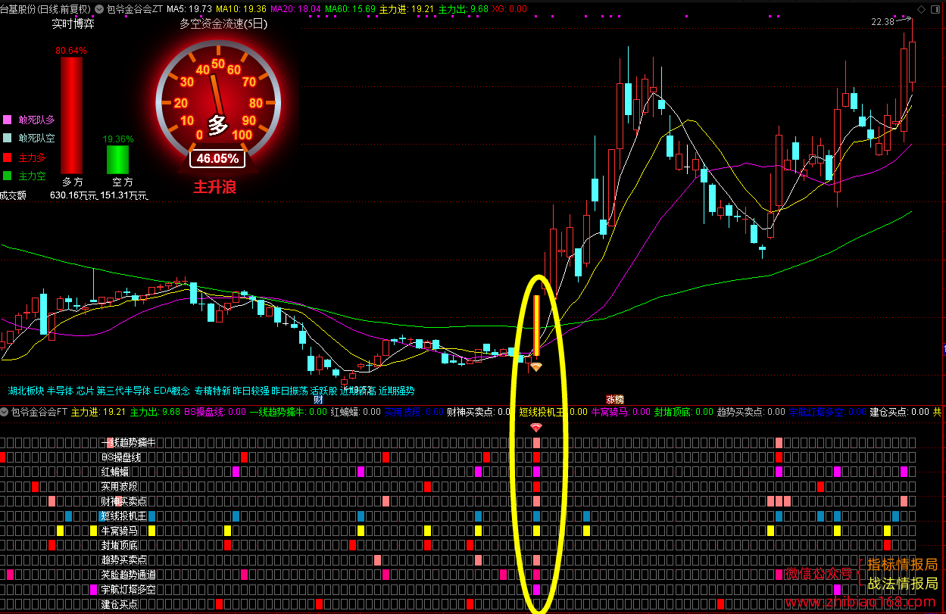Click the MA10: 19.36 value
The width and height of the screenshot is (946, 614).
241,9
